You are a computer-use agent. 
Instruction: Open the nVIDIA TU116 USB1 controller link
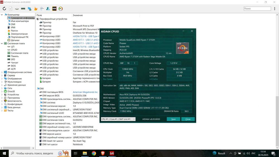pos(86,36)
